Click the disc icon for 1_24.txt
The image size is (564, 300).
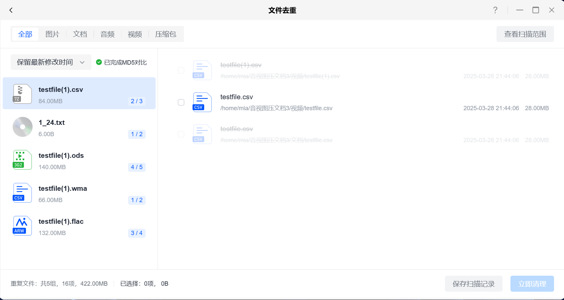[22, 127]
